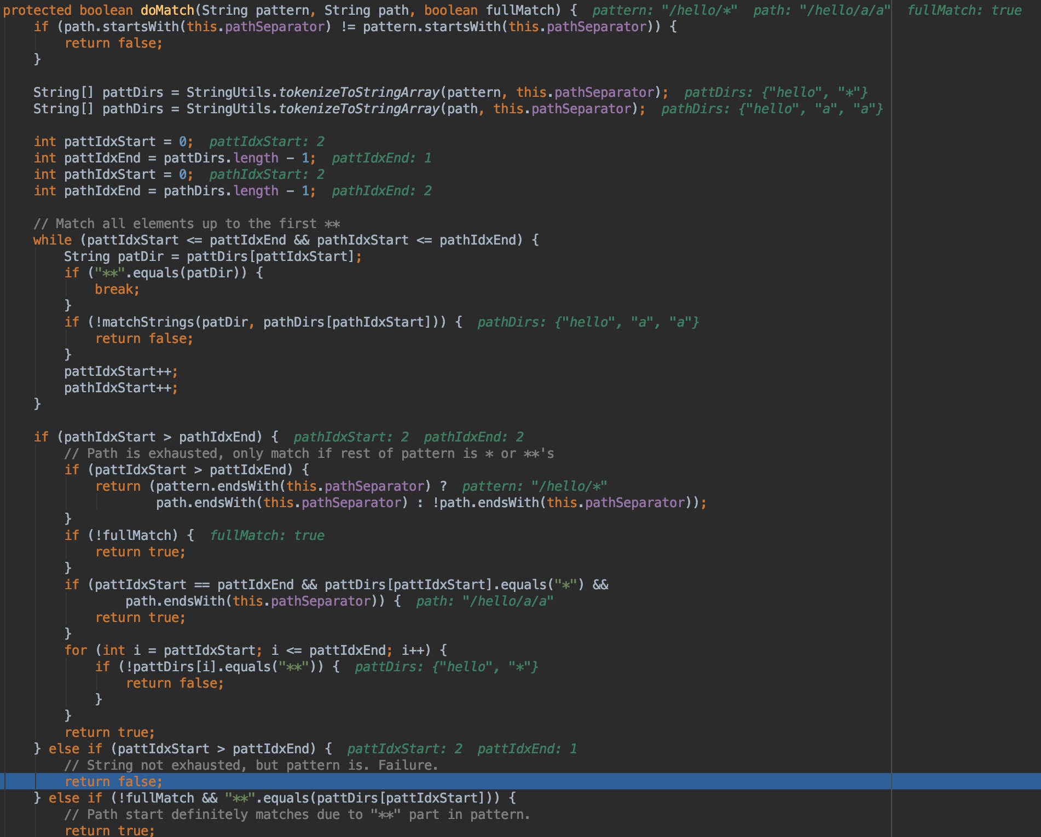Click the 'pattDirs[pattIdxStart].equals("*")' expression
Screen dimensions: 1041x837
coord(454,585)
